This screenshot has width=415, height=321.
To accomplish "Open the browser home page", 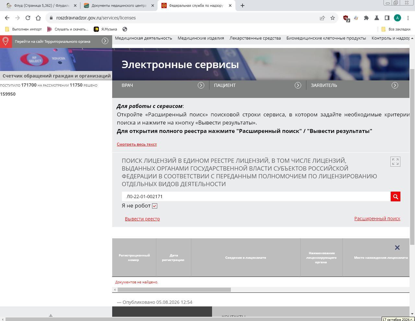I will [x=38, y=18].
